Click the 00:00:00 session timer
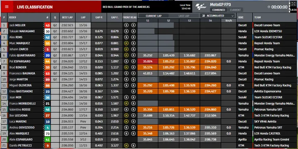The image size is (298, 149). click(279, 7)
